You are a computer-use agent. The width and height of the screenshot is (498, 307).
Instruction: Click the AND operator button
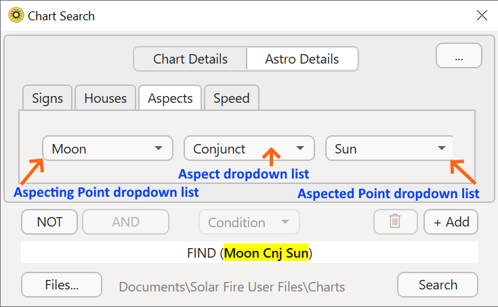(x=126, y=222)
